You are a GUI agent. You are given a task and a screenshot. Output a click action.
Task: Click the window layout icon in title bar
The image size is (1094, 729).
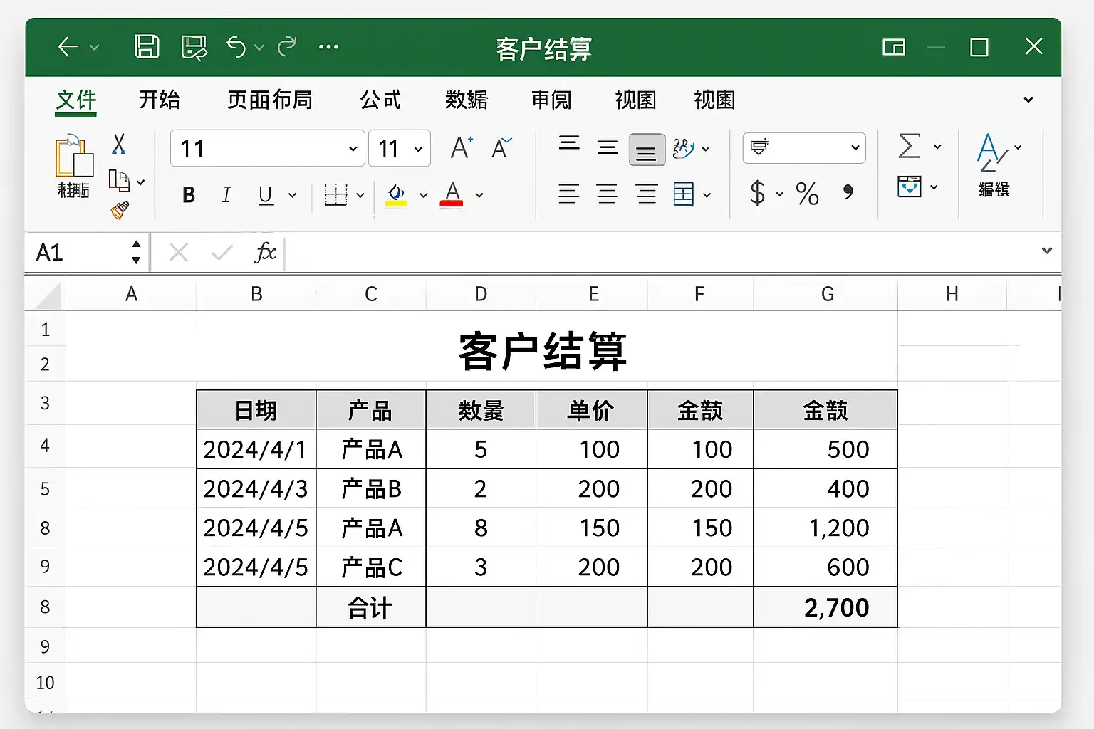pyautogui.click(x=894, y=48)
